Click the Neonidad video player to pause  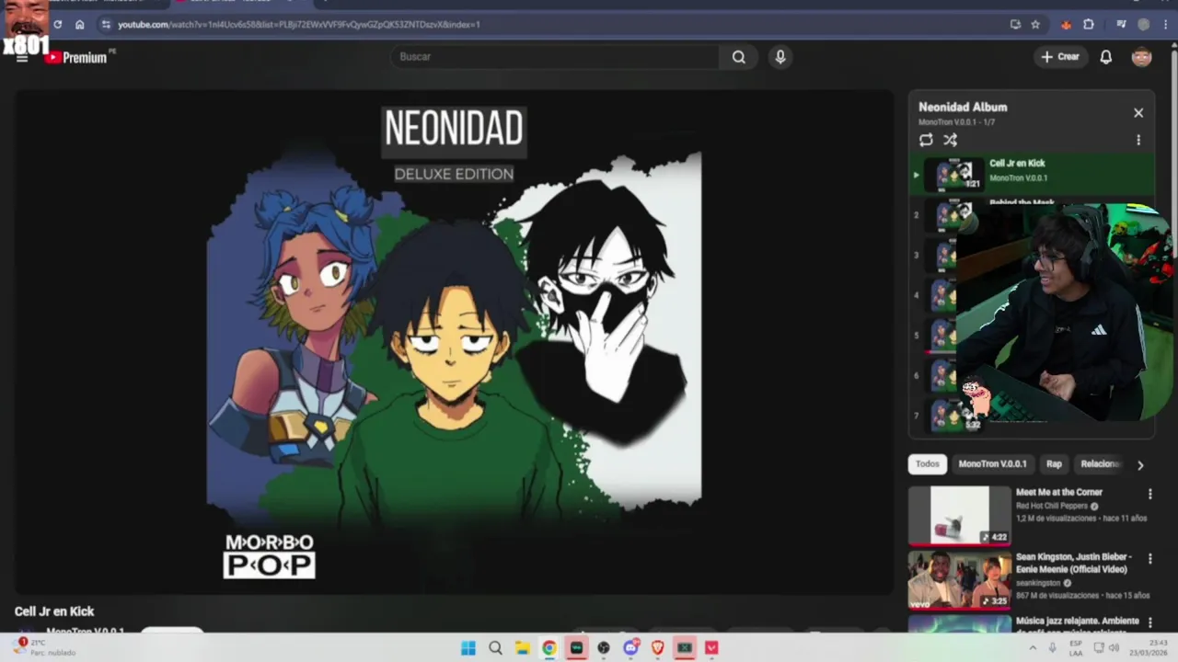(454, 342)
